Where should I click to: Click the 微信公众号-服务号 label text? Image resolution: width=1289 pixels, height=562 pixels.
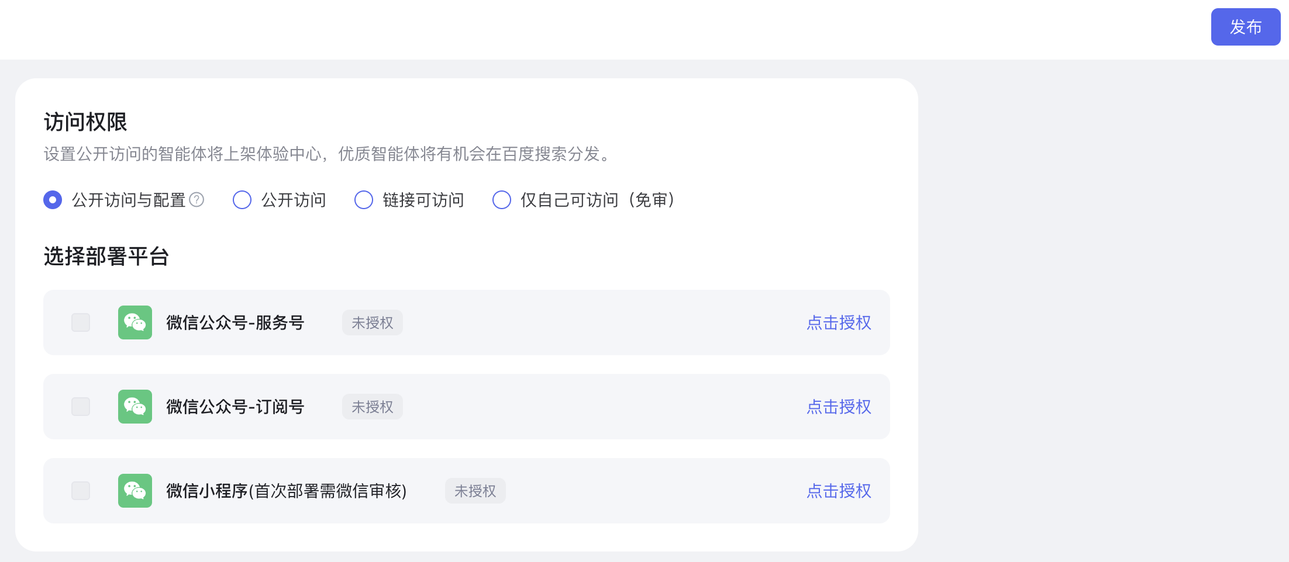click(235, 322)
